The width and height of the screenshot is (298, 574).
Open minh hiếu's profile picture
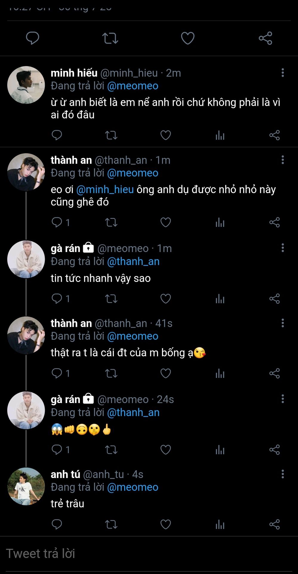click(x=26, y=85)
